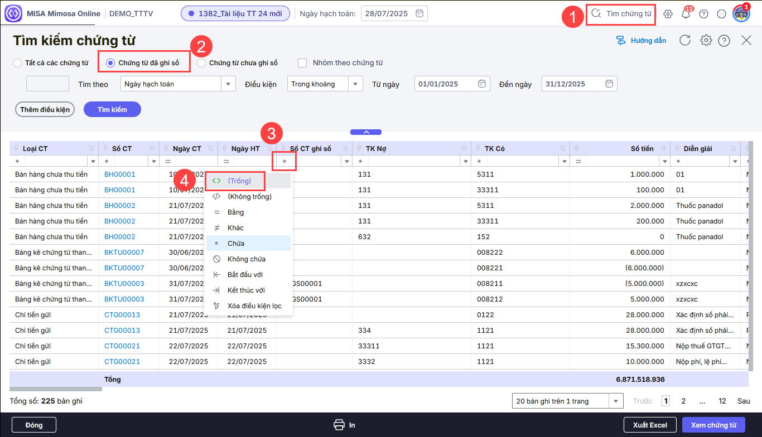This screenshot has height=437, width=762.
Task: Click the Tìm kiếm button
Action: point(112,109)
